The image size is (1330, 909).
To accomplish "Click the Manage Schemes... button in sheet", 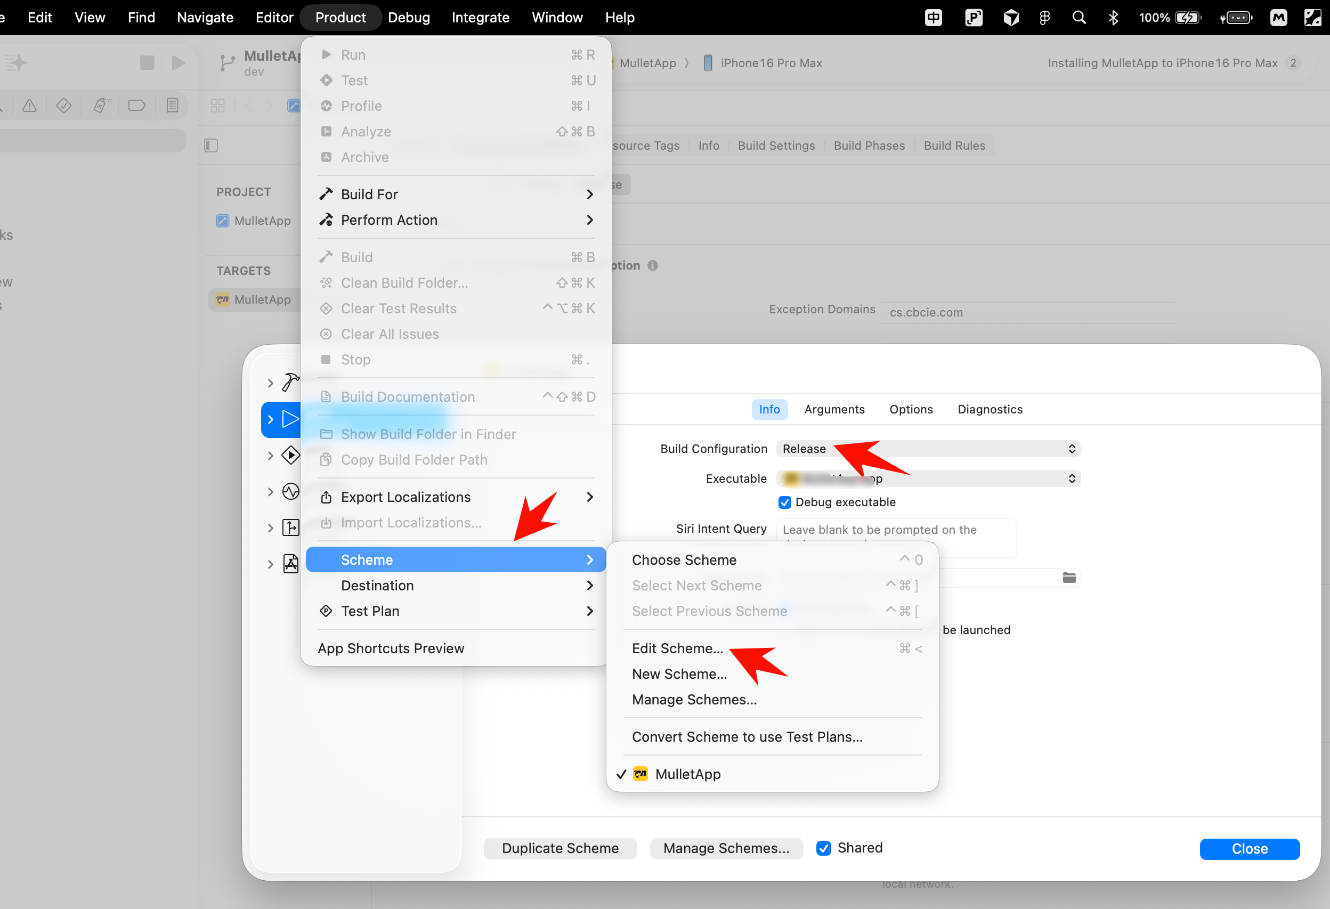I will [726, 848].
